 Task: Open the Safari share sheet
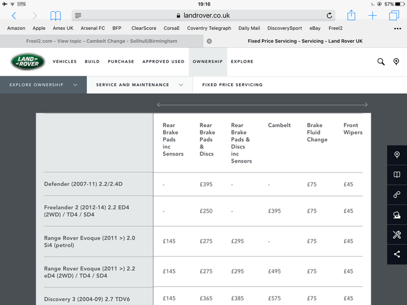351,15
